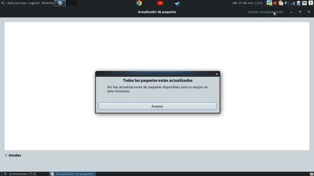Open the Aplicaciones menu
The height and width of the screenshot is (176, 314).
coord(17,3)
